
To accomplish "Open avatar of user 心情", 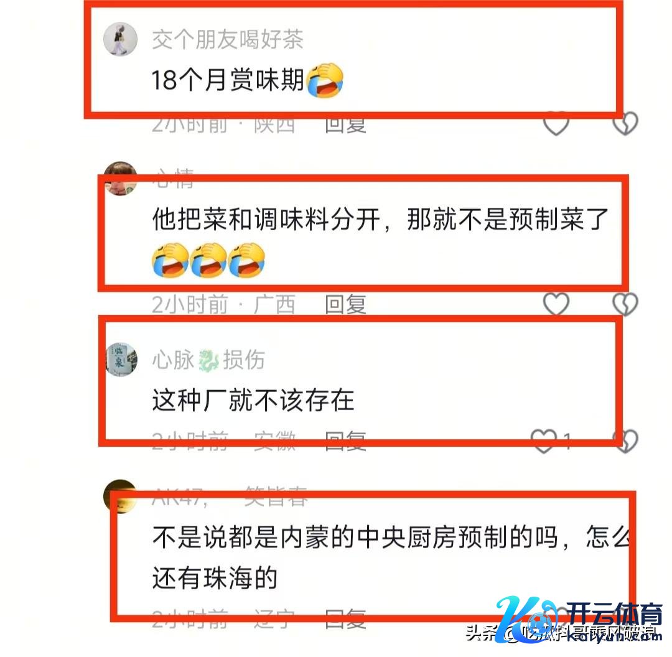I will coord(121,179).
